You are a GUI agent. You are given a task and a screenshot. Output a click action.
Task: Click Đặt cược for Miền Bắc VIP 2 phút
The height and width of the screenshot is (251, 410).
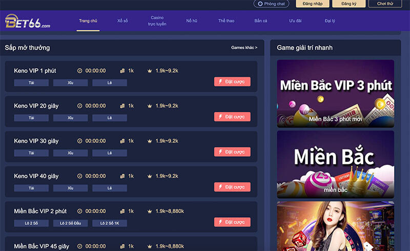(232, 222)
